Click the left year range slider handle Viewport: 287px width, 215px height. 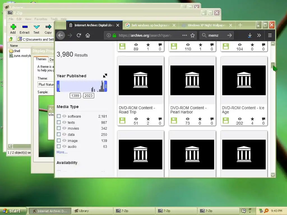58,86
